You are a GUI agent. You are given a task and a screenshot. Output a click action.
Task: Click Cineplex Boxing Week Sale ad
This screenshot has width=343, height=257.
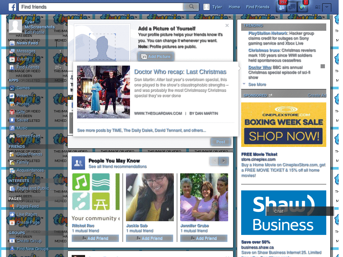[x=284, y=125]
